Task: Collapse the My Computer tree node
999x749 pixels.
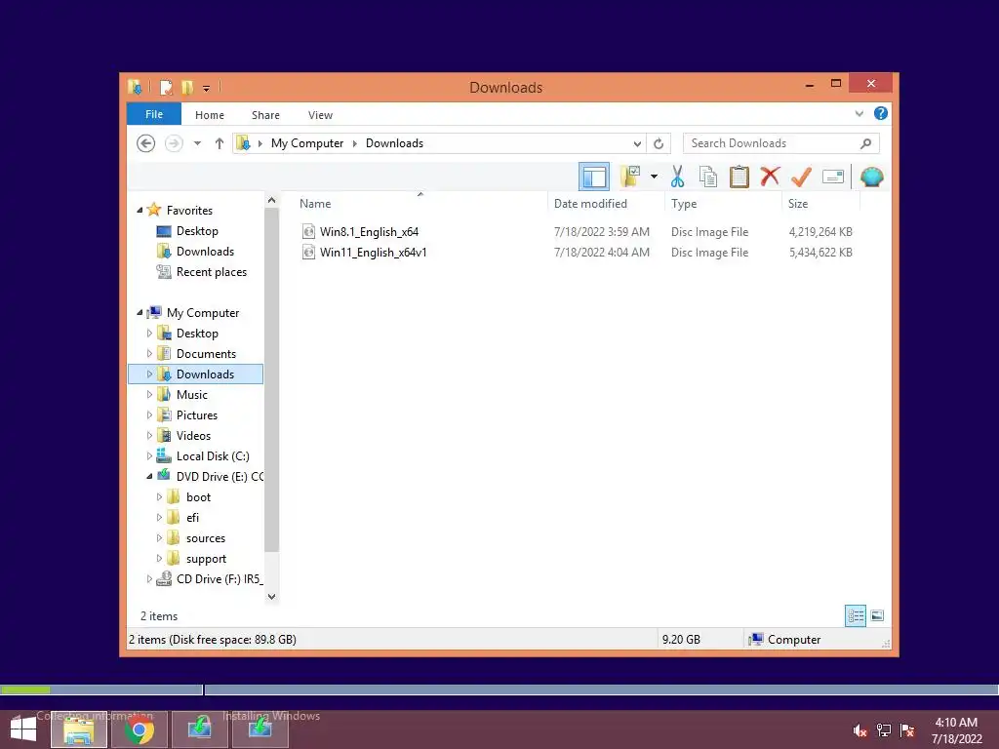Action: click(140, 313)
